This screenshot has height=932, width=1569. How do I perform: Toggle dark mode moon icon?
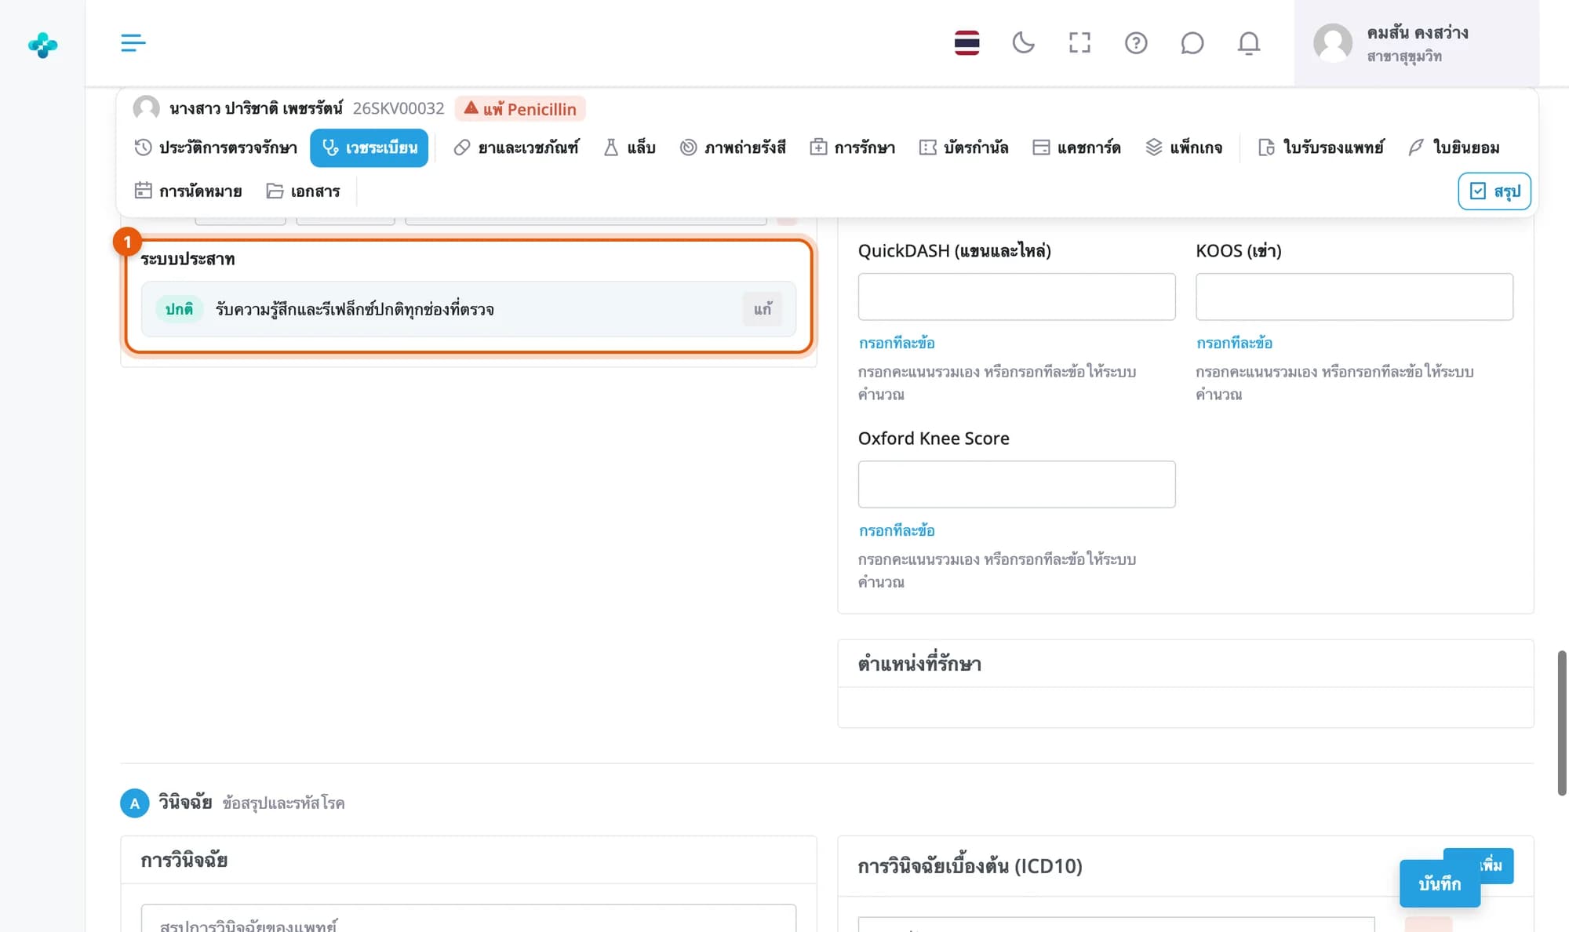[x=1023, y=42]
